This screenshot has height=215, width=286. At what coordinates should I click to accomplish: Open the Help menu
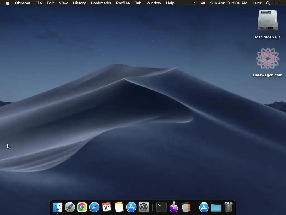pyautogui.click(x=170, y=3)
